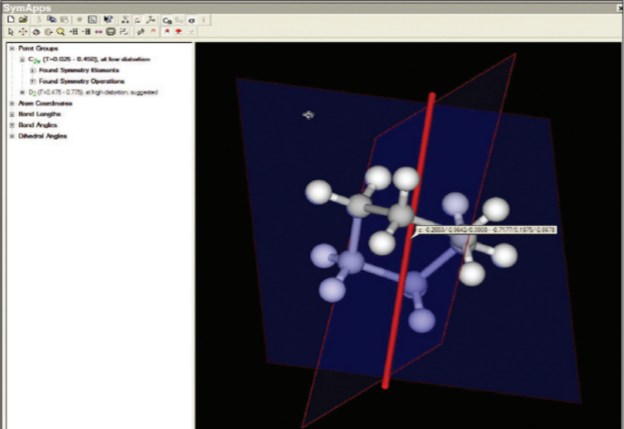Click the Open file folder icon
Screen dimensions: 624x429
point(23,19)
